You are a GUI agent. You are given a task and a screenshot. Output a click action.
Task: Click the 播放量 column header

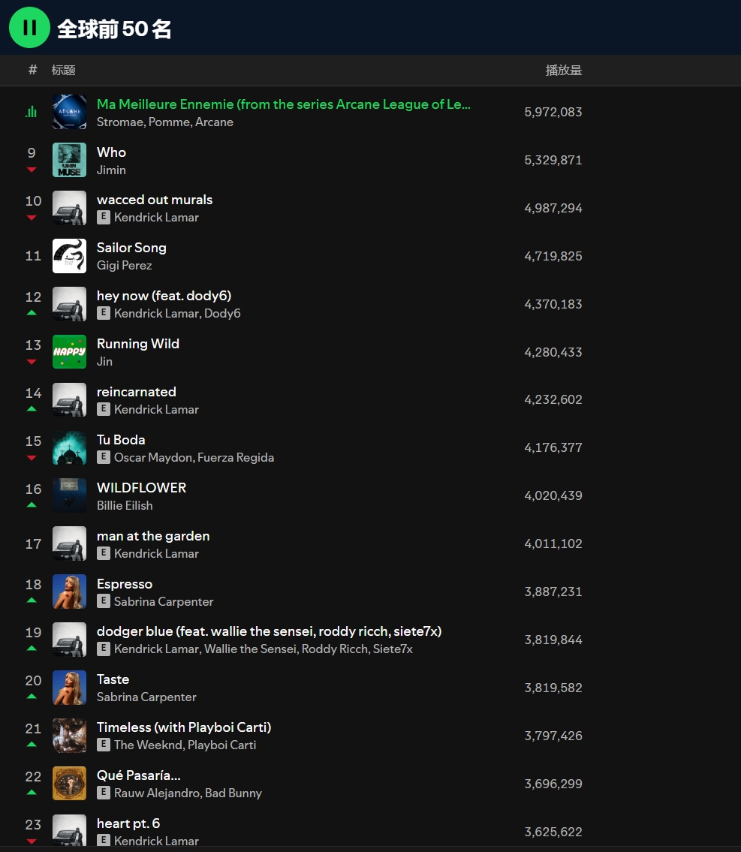tap(563, 70)
